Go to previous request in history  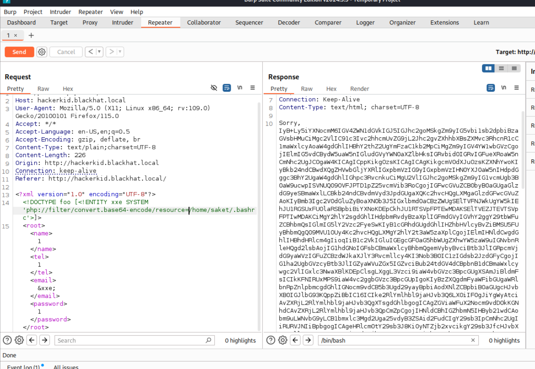91,52
